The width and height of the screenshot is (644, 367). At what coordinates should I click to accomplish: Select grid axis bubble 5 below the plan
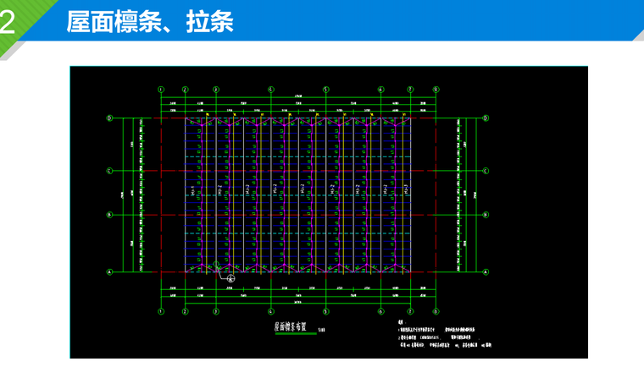pyautogui.click(x=325, y=312)
